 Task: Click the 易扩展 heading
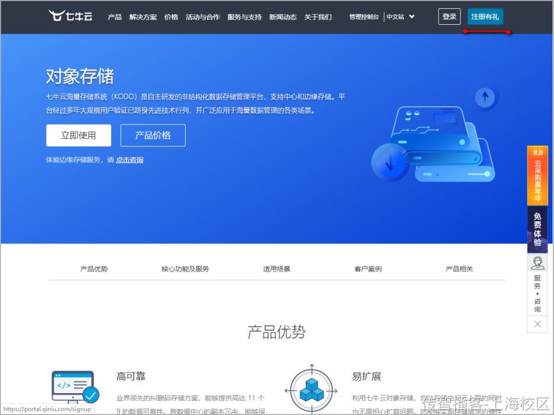click(367, 377)
